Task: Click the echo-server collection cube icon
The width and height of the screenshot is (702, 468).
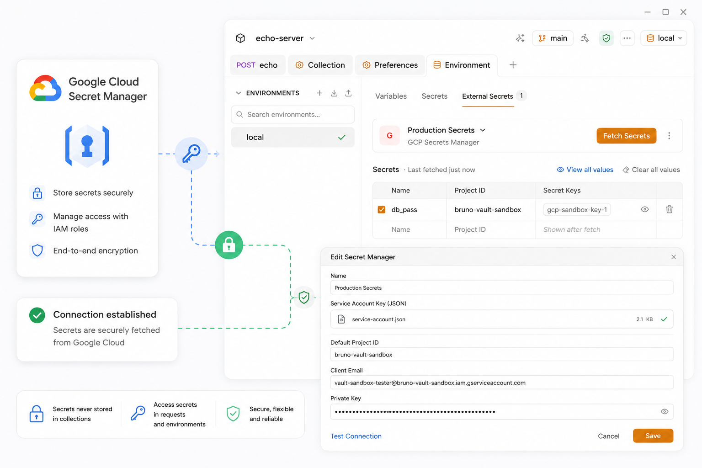Action: (240, 38)
